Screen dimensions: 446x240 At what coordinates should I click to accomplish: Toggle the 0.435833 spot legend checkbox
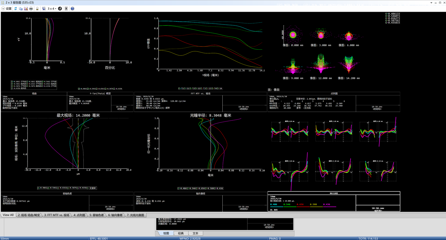click(386, 23)
